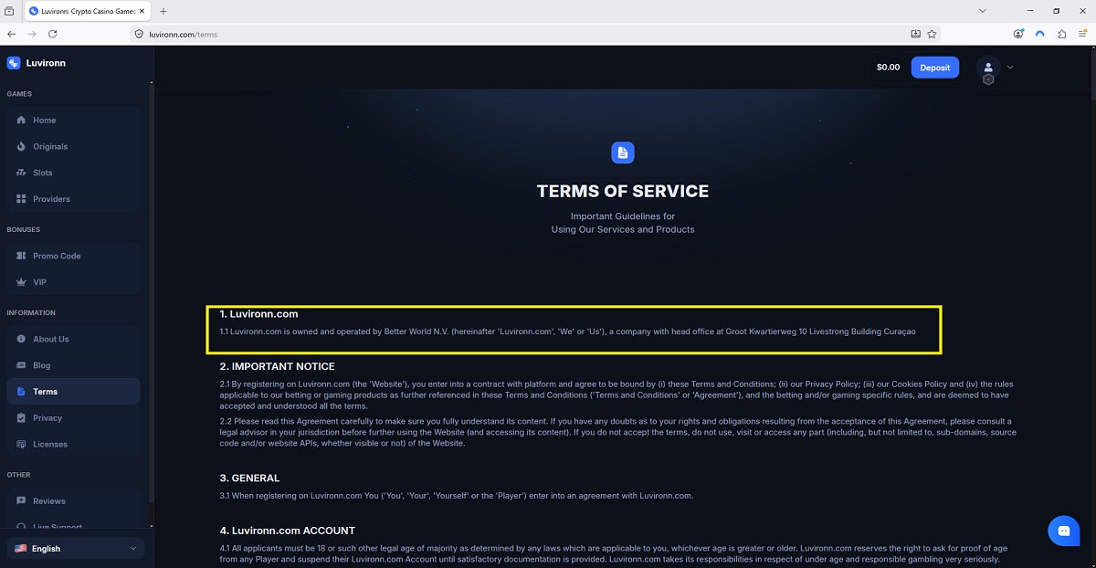Open Home from the sidebar
The image size is (1096, 568).
click(73, 120)
